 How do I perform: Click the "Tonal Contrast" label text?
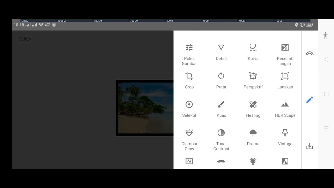tap(221, 146)
